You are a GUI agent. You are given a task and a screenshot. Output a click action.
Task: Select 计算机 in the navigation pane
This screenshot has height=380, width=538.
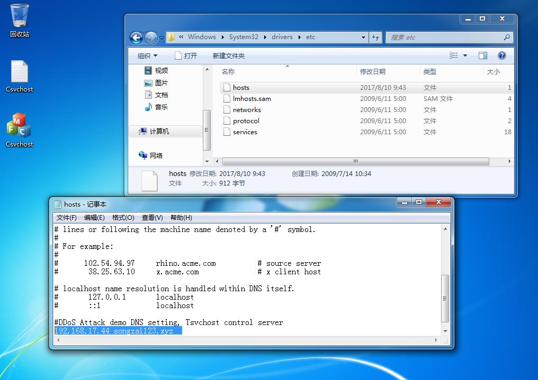(159, 132)
